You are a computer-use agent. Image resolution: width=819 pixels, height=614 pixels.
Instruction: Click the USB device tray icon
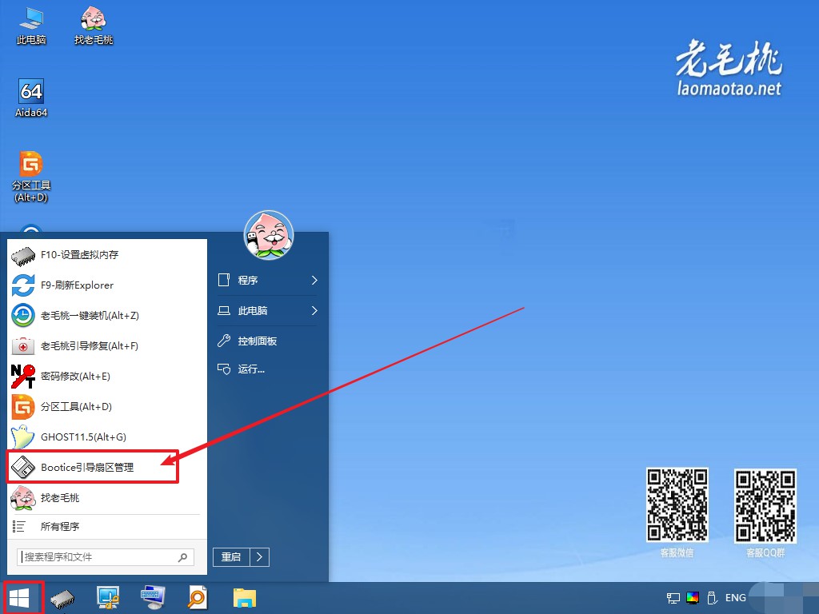point(711,598)
